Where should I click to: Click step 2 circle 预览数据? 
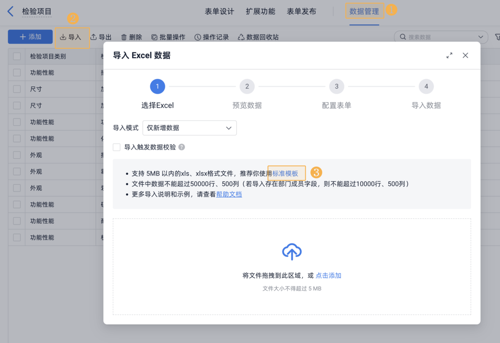click(x=247, y=86)
